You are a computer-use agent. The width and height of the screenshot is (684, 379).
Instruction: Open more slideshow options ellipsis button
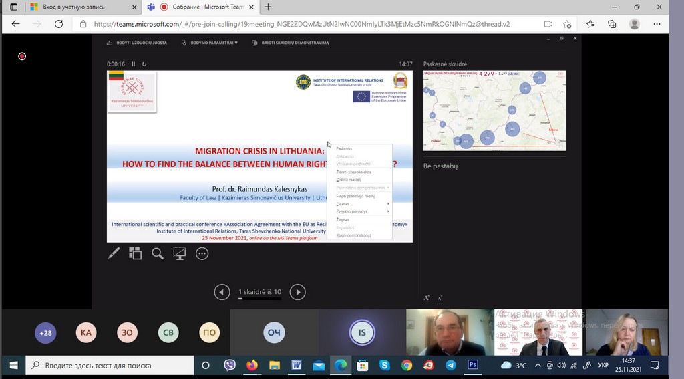[x=202, y=253]
